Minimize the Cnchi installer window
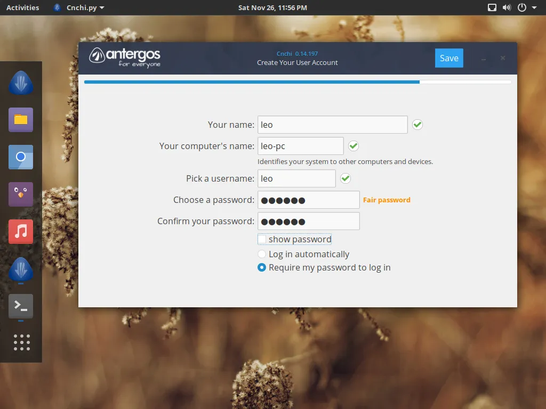The height and width of the screenshot is (409, 546). 484,59
